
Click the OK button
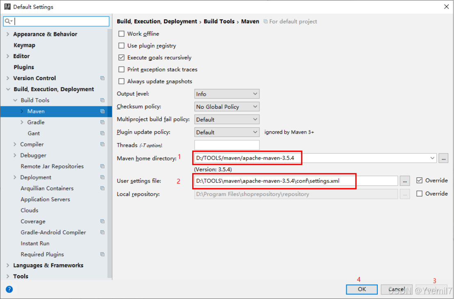click(362, 289)
